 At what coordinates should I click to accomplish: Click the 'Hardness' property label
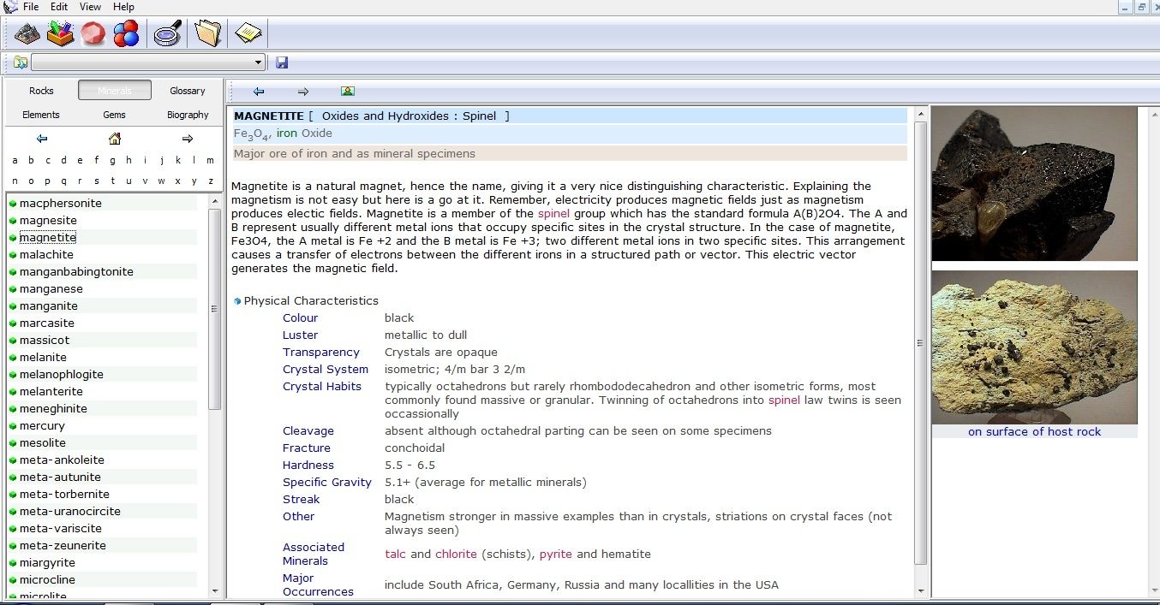(308, 466)
